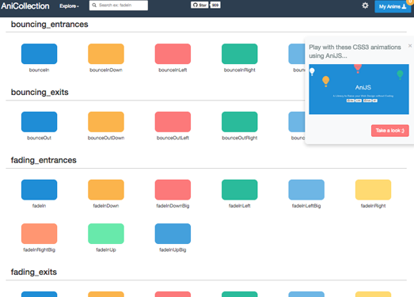The image size is (414, 297).
Task: Click the Take a look button
Action: click(x=390, y=131)
